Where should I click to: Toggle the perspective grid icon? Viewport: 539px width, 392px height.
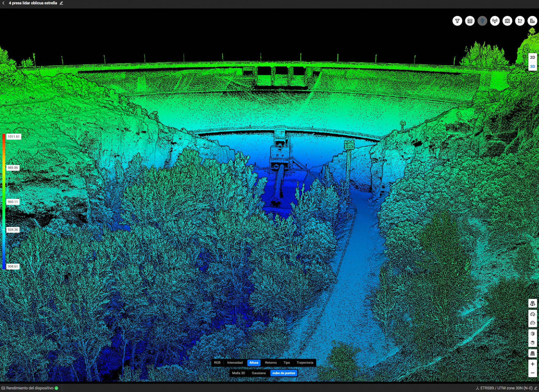[x=532, y=353]
